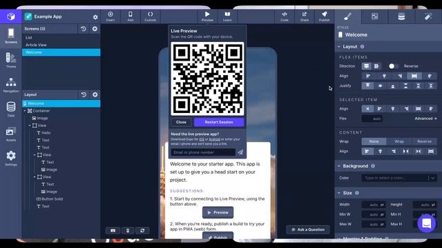Select flex-start in the Justify row

[367, 85]
